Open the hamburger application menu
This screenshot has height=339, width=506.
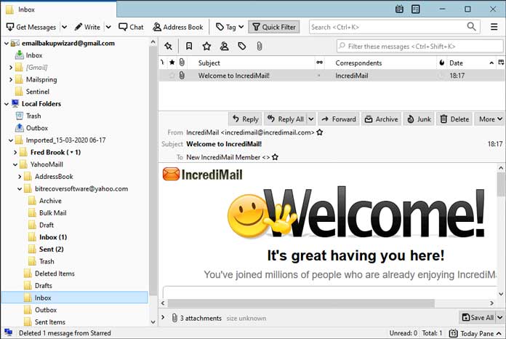(x=494, y=27)
